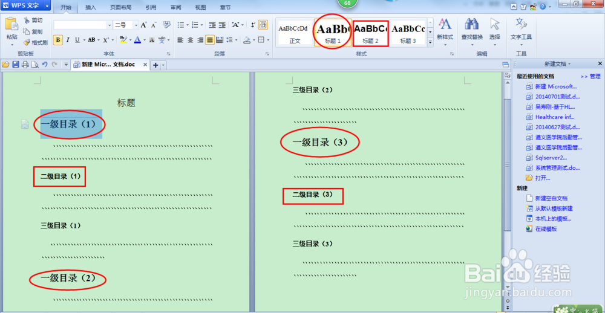Open the font name dropdown
Screen dimensions: 605x313
(x=109, y=25)
